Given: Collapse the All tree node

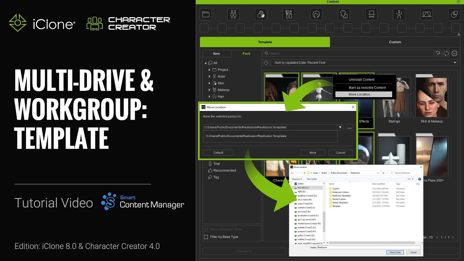Looking at the screenshot, I should point(206,63).
